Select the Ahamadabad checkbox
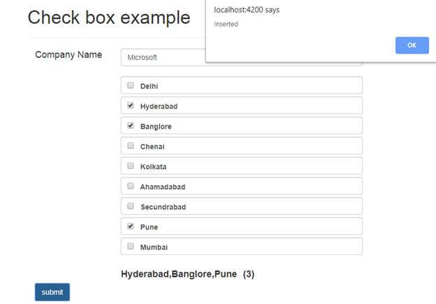 pos(131,186)
